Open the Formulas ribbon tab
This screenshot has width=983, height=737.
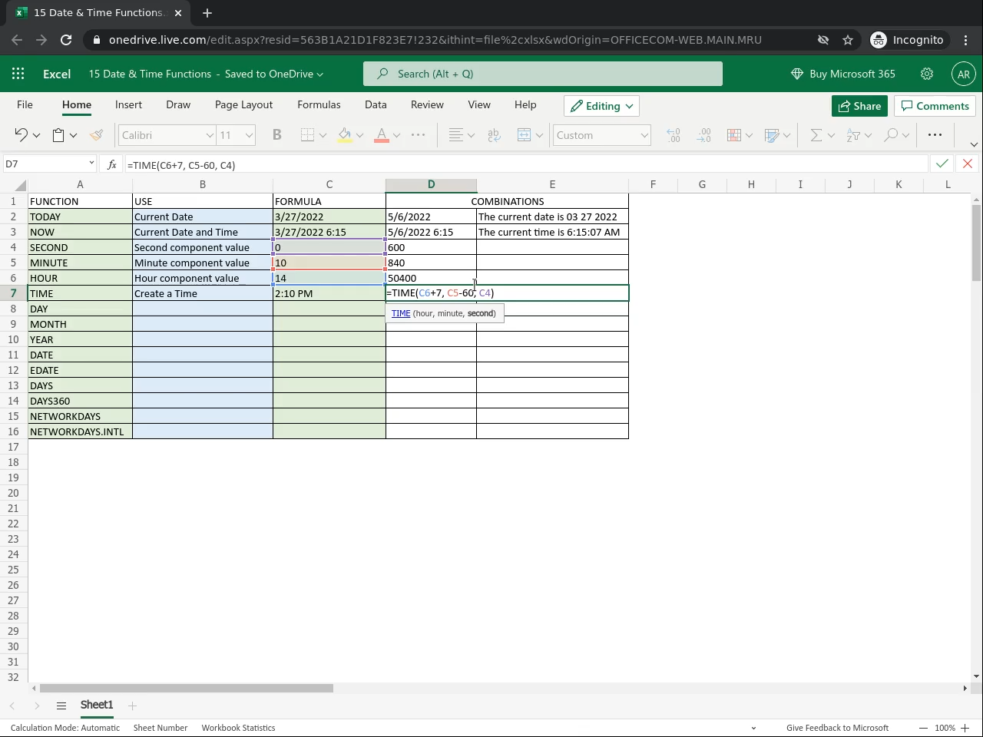319,104
